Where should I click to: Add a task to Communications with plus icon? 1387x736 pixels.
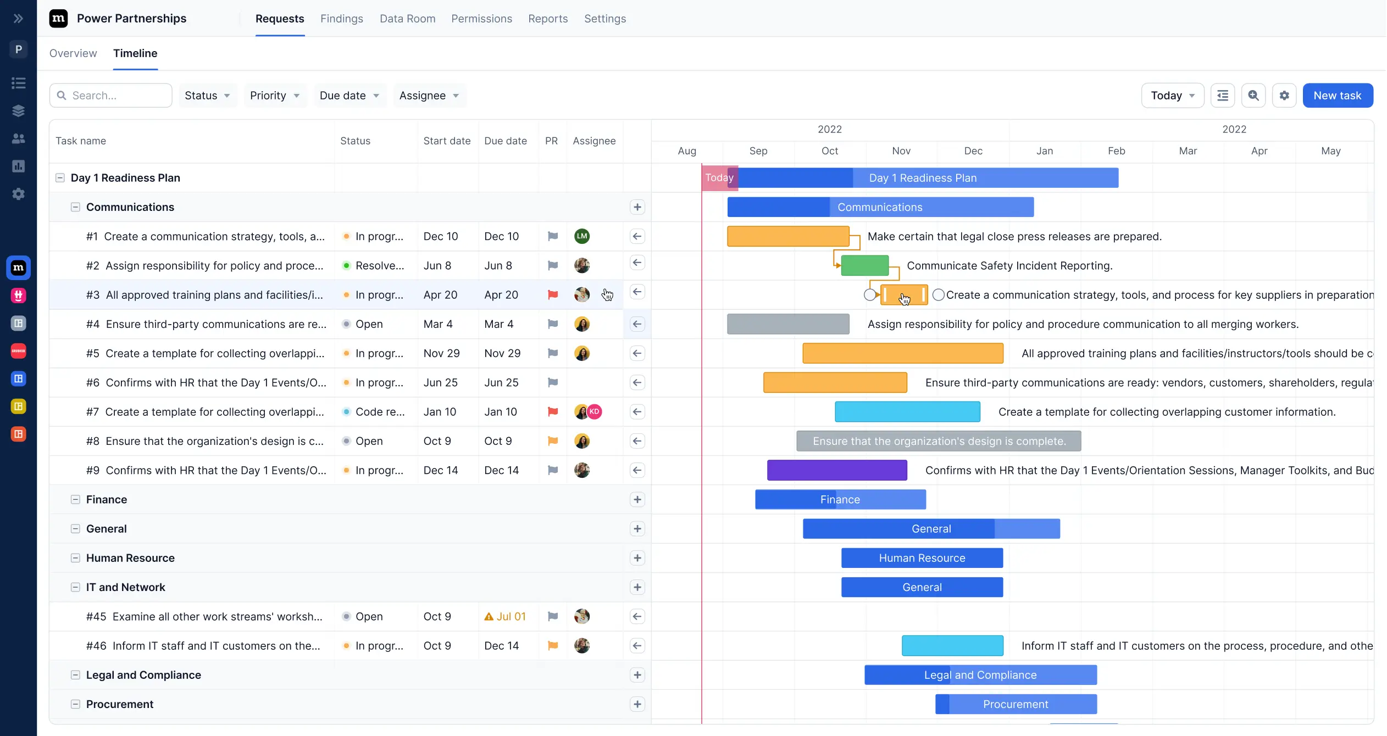tap(637, 207)
